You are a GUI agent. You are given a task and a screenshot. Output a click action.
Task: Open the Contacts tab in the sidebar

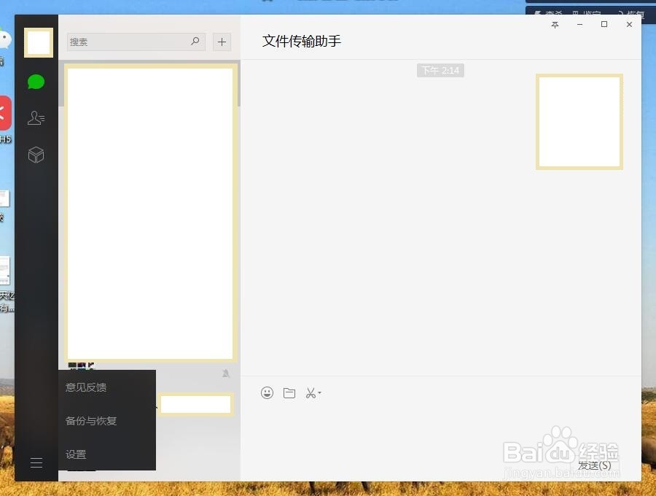click(36, 117)
